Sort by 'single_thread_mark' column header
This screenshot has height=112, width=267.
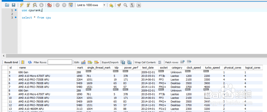(99, 67)
